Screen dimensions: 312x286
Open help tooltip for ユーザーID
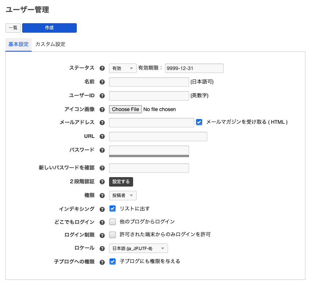coord(102,96)
